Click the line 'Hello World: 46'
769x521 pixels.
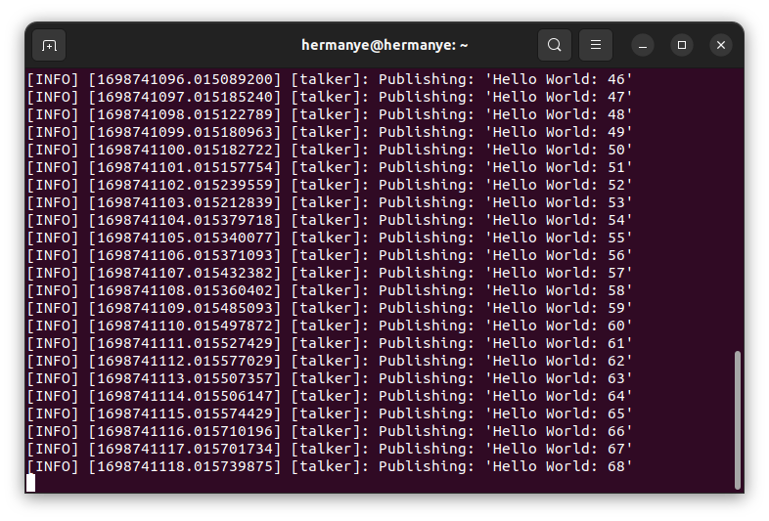[x=330, y=79]
